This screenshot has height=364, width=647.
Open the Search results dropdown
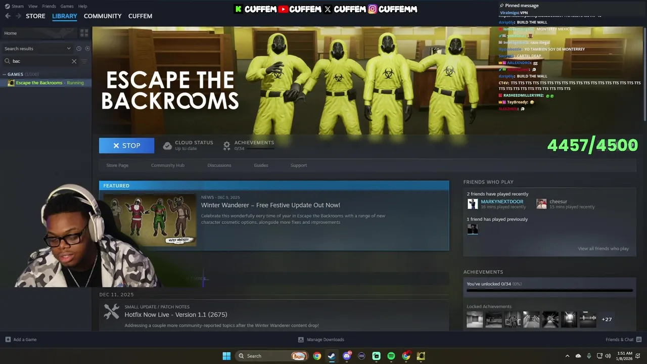coord(38,49)
